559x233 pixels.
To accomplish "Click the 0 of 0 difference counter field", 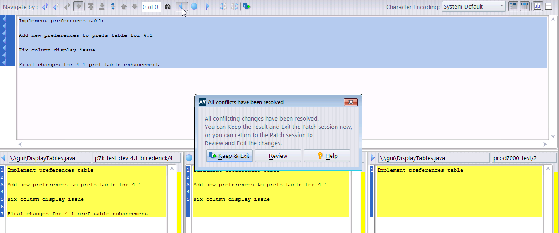I will click(x=150, y=7).
